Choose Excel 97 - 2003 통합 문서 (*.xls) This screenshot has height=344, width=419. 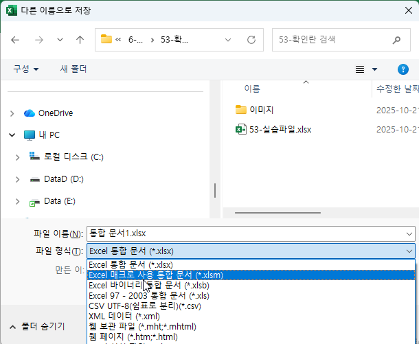251,296
